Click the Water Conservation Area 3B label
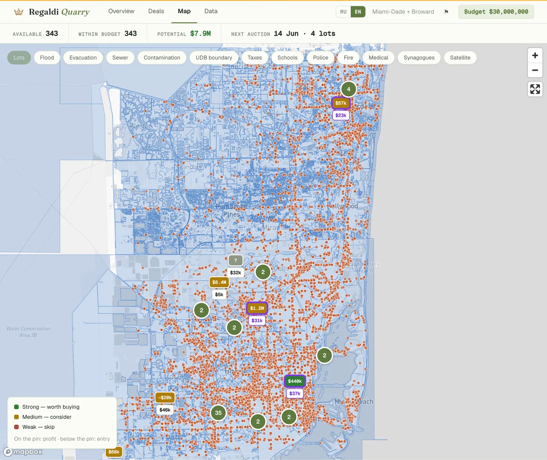Image resolution: width=547 pixels, height=460 pixels. (x=28, y=332)
